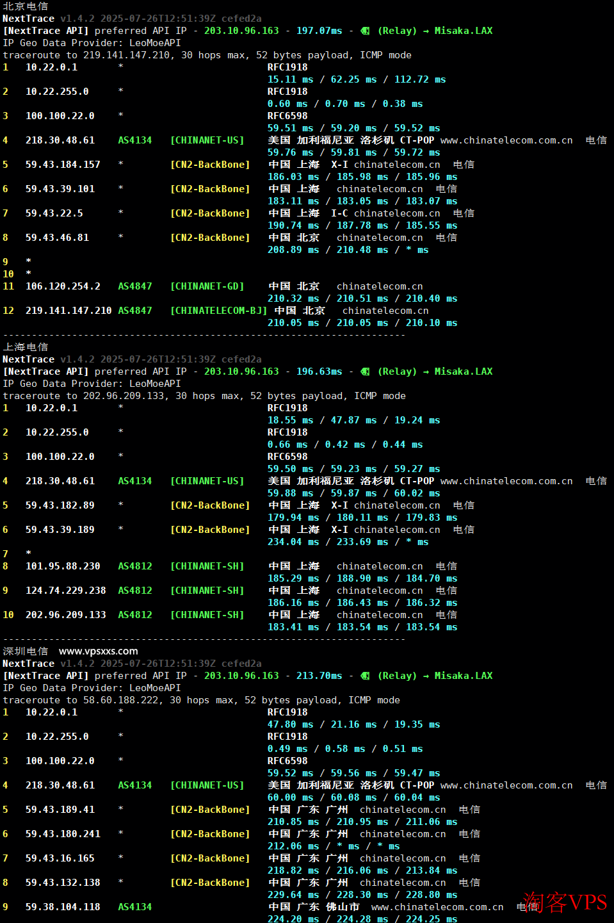Screen dimensions: 614x923
Task: Click hop 10 IP address 202.96.209.133
Action: point(65,615)
